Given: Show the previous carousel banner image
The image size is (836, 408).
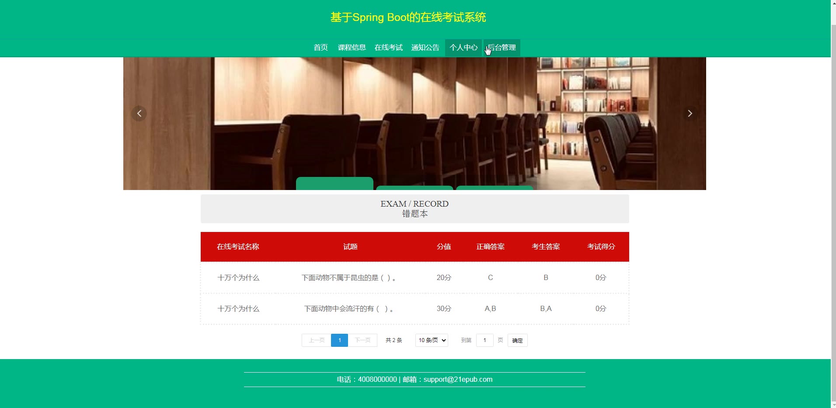Looking at the screenshot, I should point(139,114).
